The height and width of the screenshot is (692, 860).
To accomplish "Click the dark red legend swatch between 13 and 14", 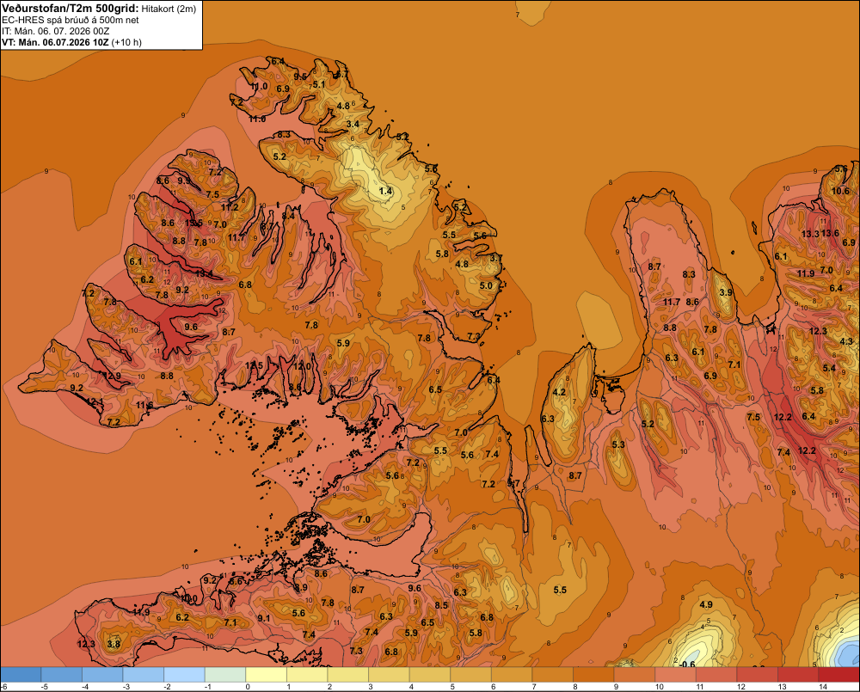I will coord(797,675).
